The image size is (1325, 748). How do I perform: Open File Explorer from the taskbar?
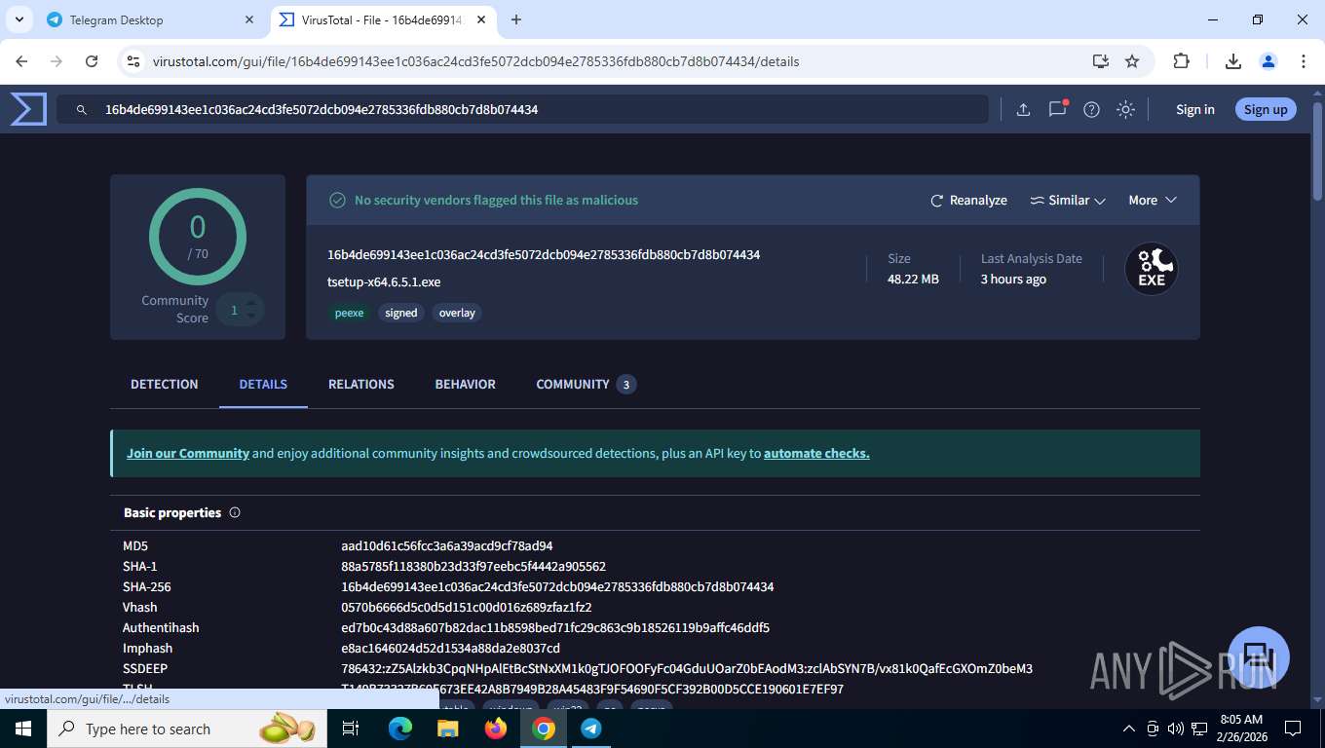447,729
